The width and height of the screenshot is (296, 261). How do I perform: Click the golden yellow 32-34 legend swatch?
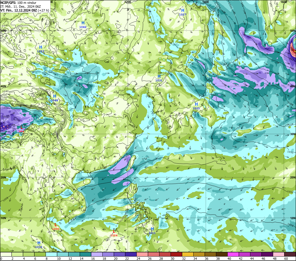188,254
